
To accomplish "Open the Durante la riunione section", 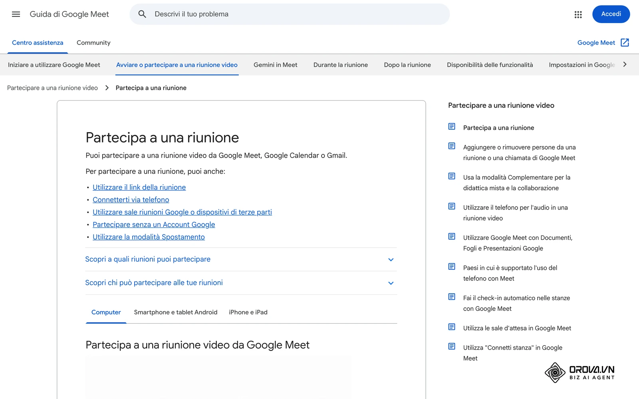I will (341, 65).
